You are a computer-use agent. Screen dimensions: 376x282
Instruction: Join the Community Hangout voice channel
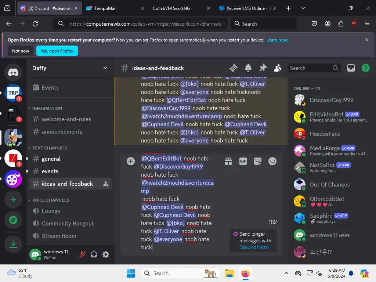(x=70, y=224)
